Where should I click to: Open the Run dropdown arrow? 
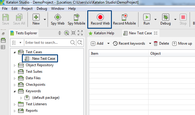[x=155, y=20]
